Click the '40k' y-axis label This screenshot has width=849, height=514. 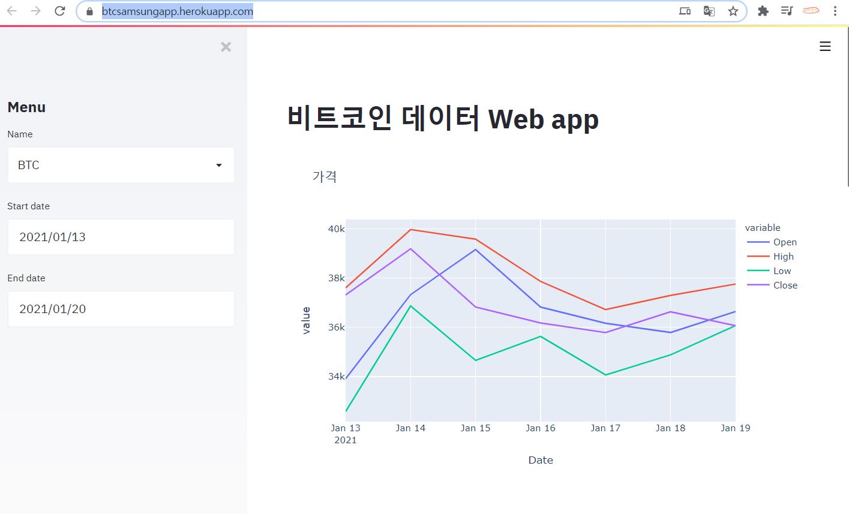coord(336,229)
